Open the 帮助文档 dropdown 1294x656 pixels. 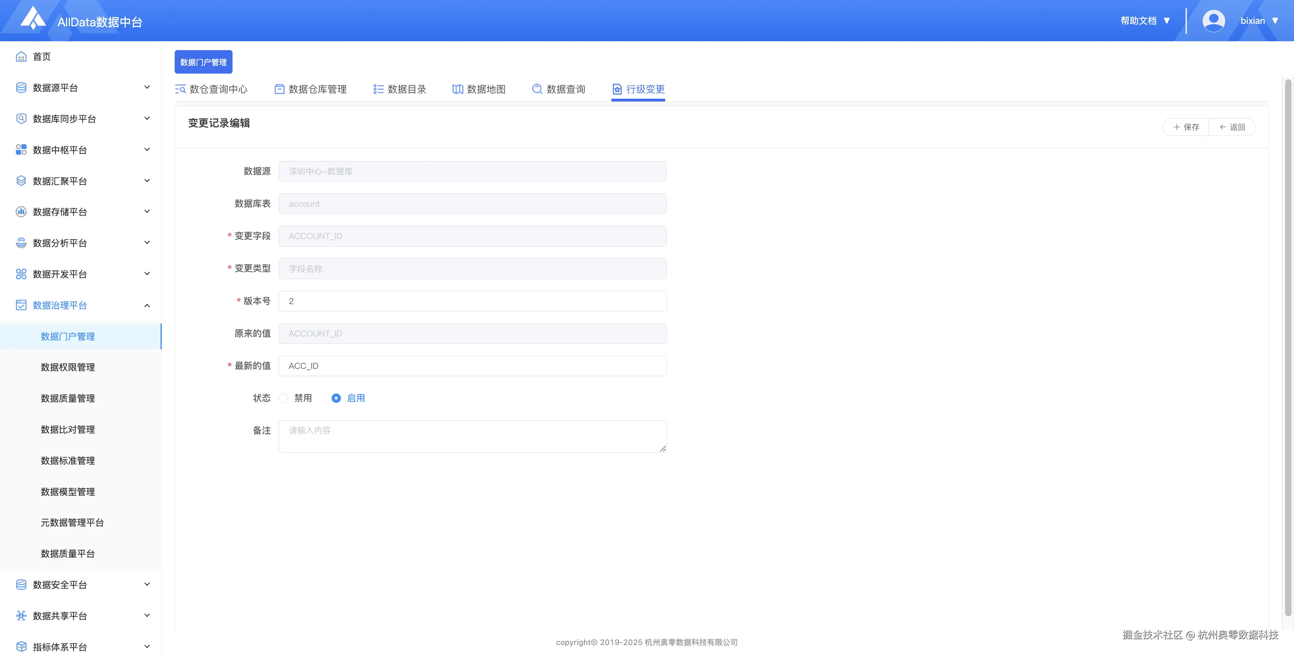coord(1145,21)
